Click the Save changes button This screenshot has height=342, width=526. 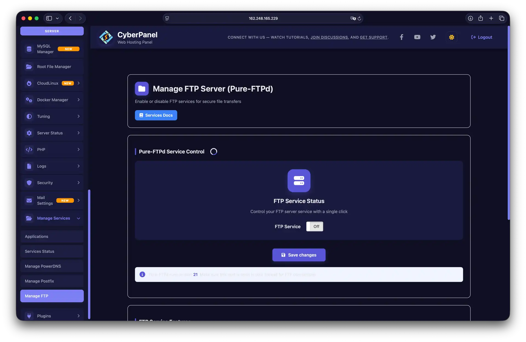(x=299, y=255)
